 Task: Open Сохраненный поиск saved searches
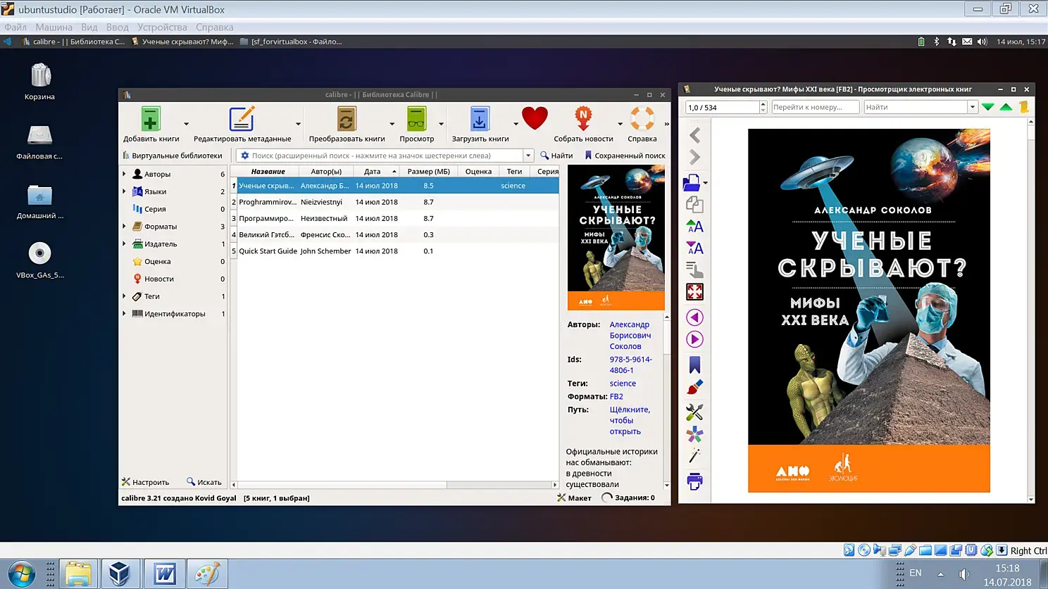[x=625, y=156]
